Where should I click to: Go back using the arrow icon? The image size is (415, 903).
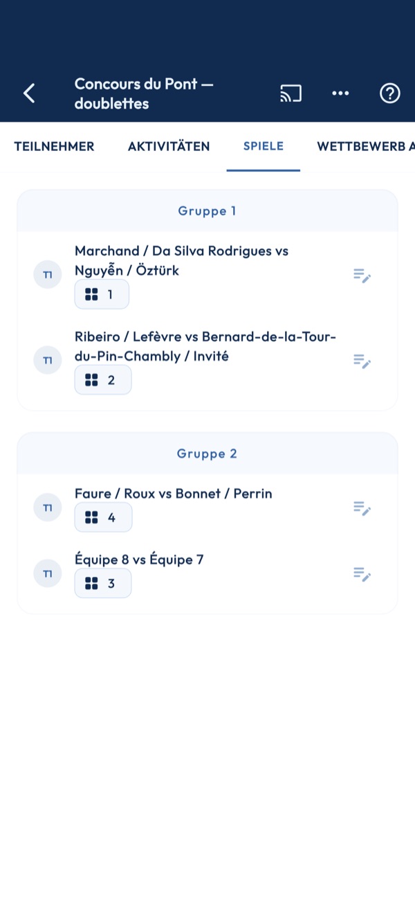[29, 93]
